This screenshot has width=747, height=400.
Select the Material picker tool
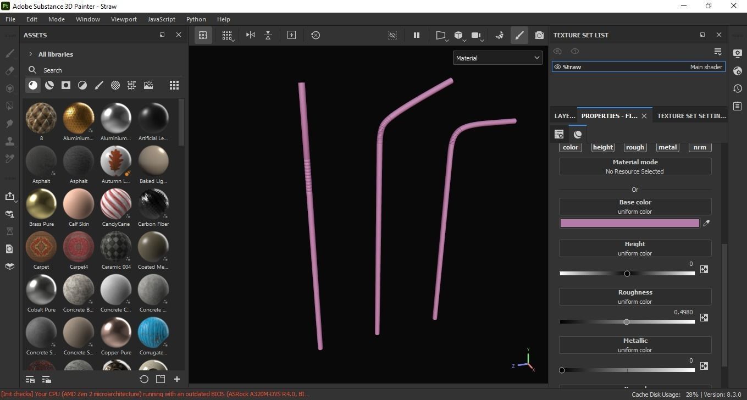tap(9, 158)
